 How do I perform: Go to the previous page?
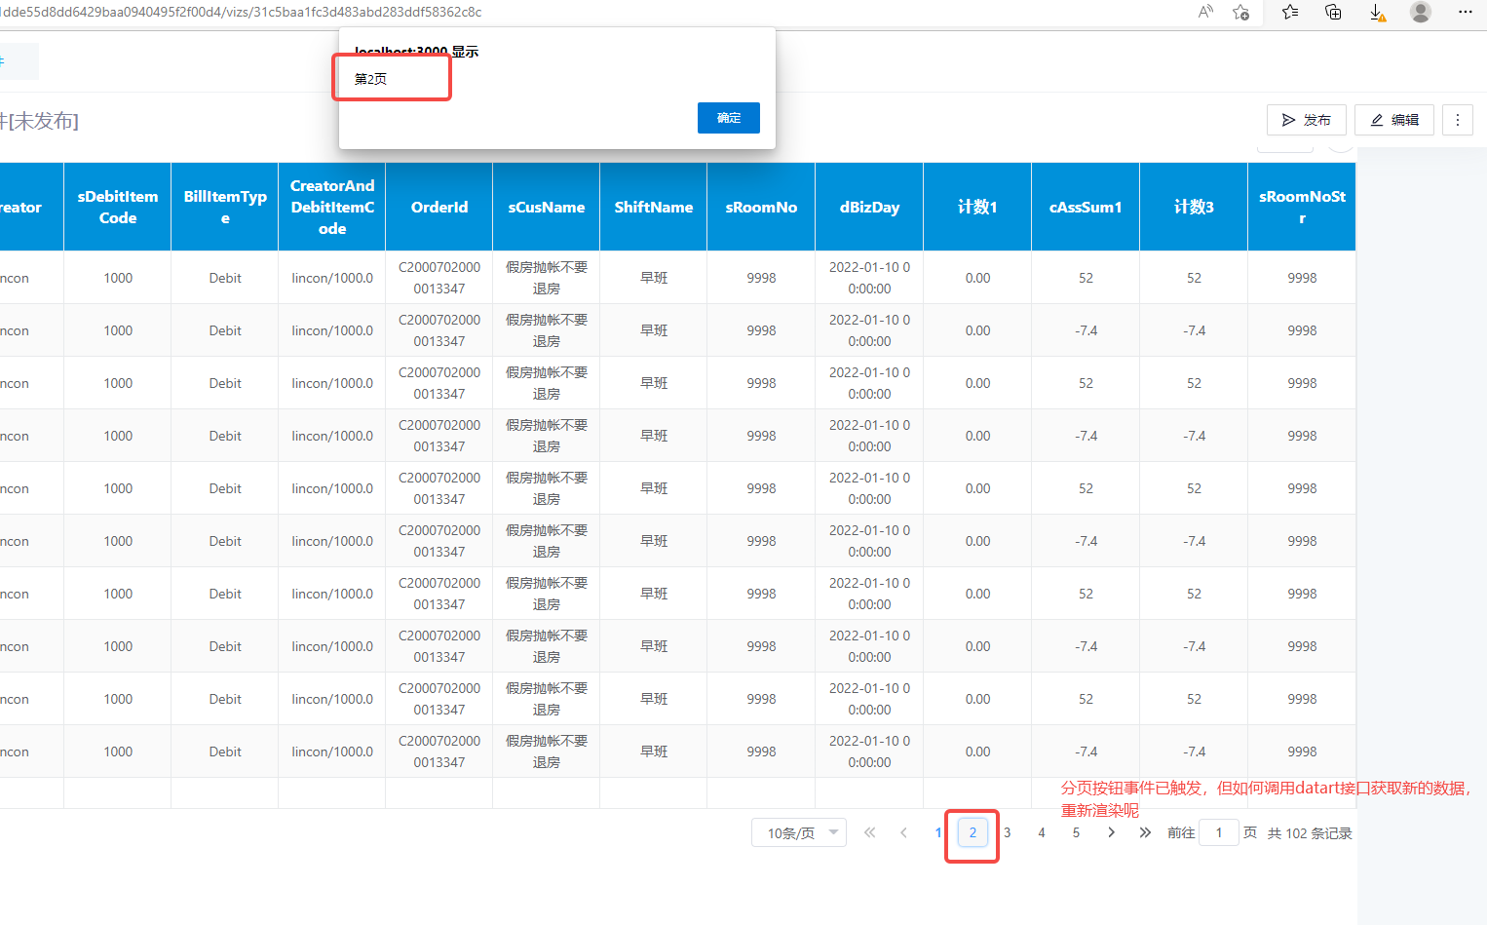click(x=904, y=832)
